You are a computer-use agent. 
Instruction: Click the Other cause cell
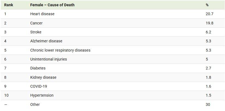(x=35, y=104)
